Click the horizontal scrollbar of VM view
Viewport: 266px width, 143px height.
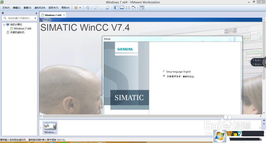coord(133,116)
